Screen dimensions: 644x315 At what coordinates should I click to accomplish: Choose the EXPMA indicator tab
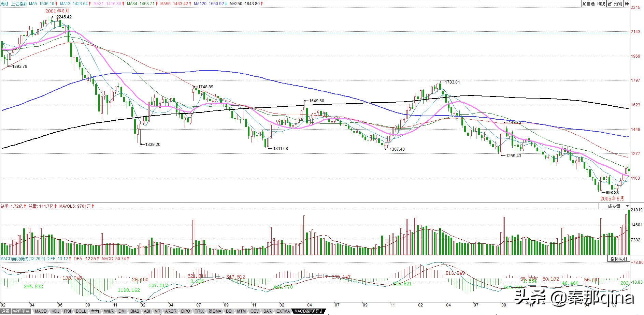click(283, 311)
